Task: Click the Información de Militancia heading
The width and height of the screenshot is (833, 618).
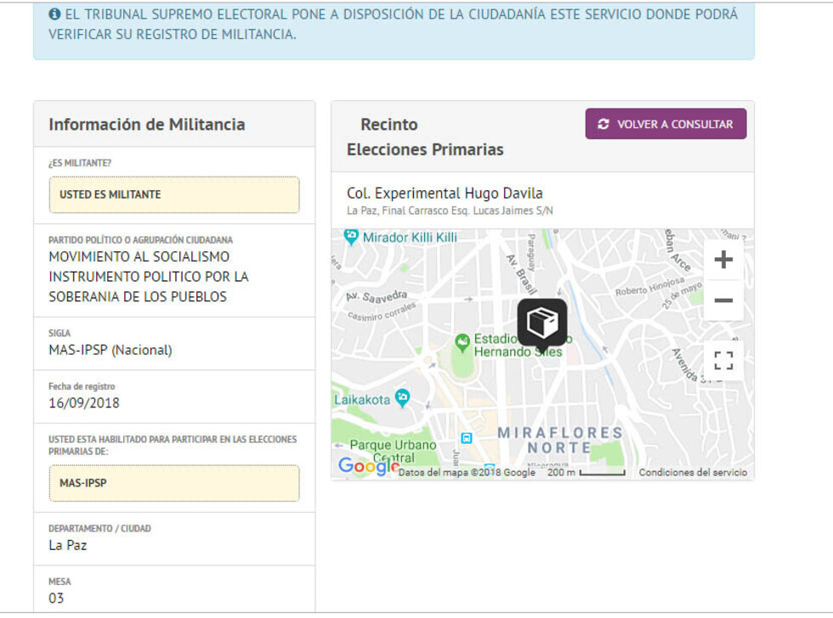Action: pos(147,125)
